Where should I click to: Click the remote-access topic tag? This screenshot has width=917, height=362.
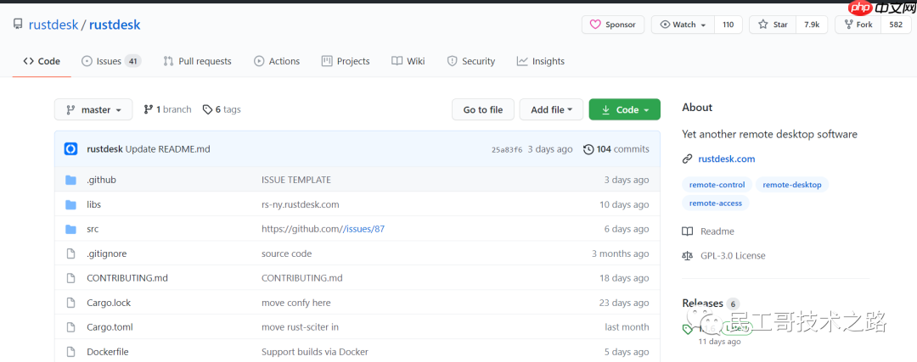click(715, 203)
